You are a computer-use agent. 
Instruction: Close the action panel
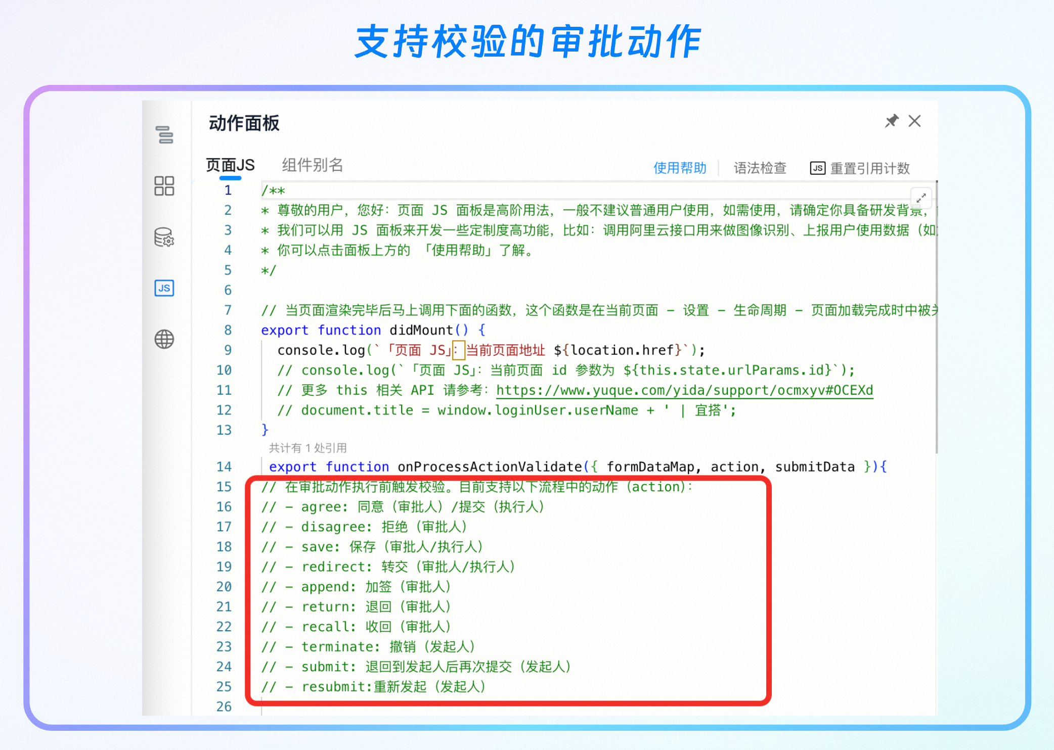tap(914, 121)
